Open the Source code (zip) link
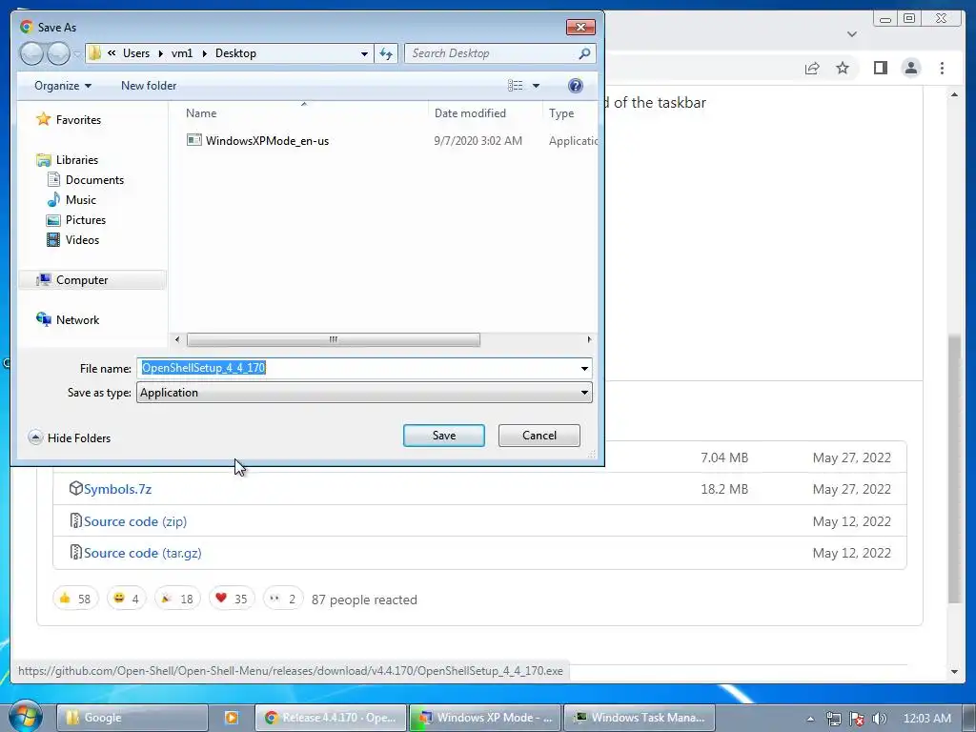The height and width of the screenshot is (732, 976). pyautogui.click(x=135, y=521)
